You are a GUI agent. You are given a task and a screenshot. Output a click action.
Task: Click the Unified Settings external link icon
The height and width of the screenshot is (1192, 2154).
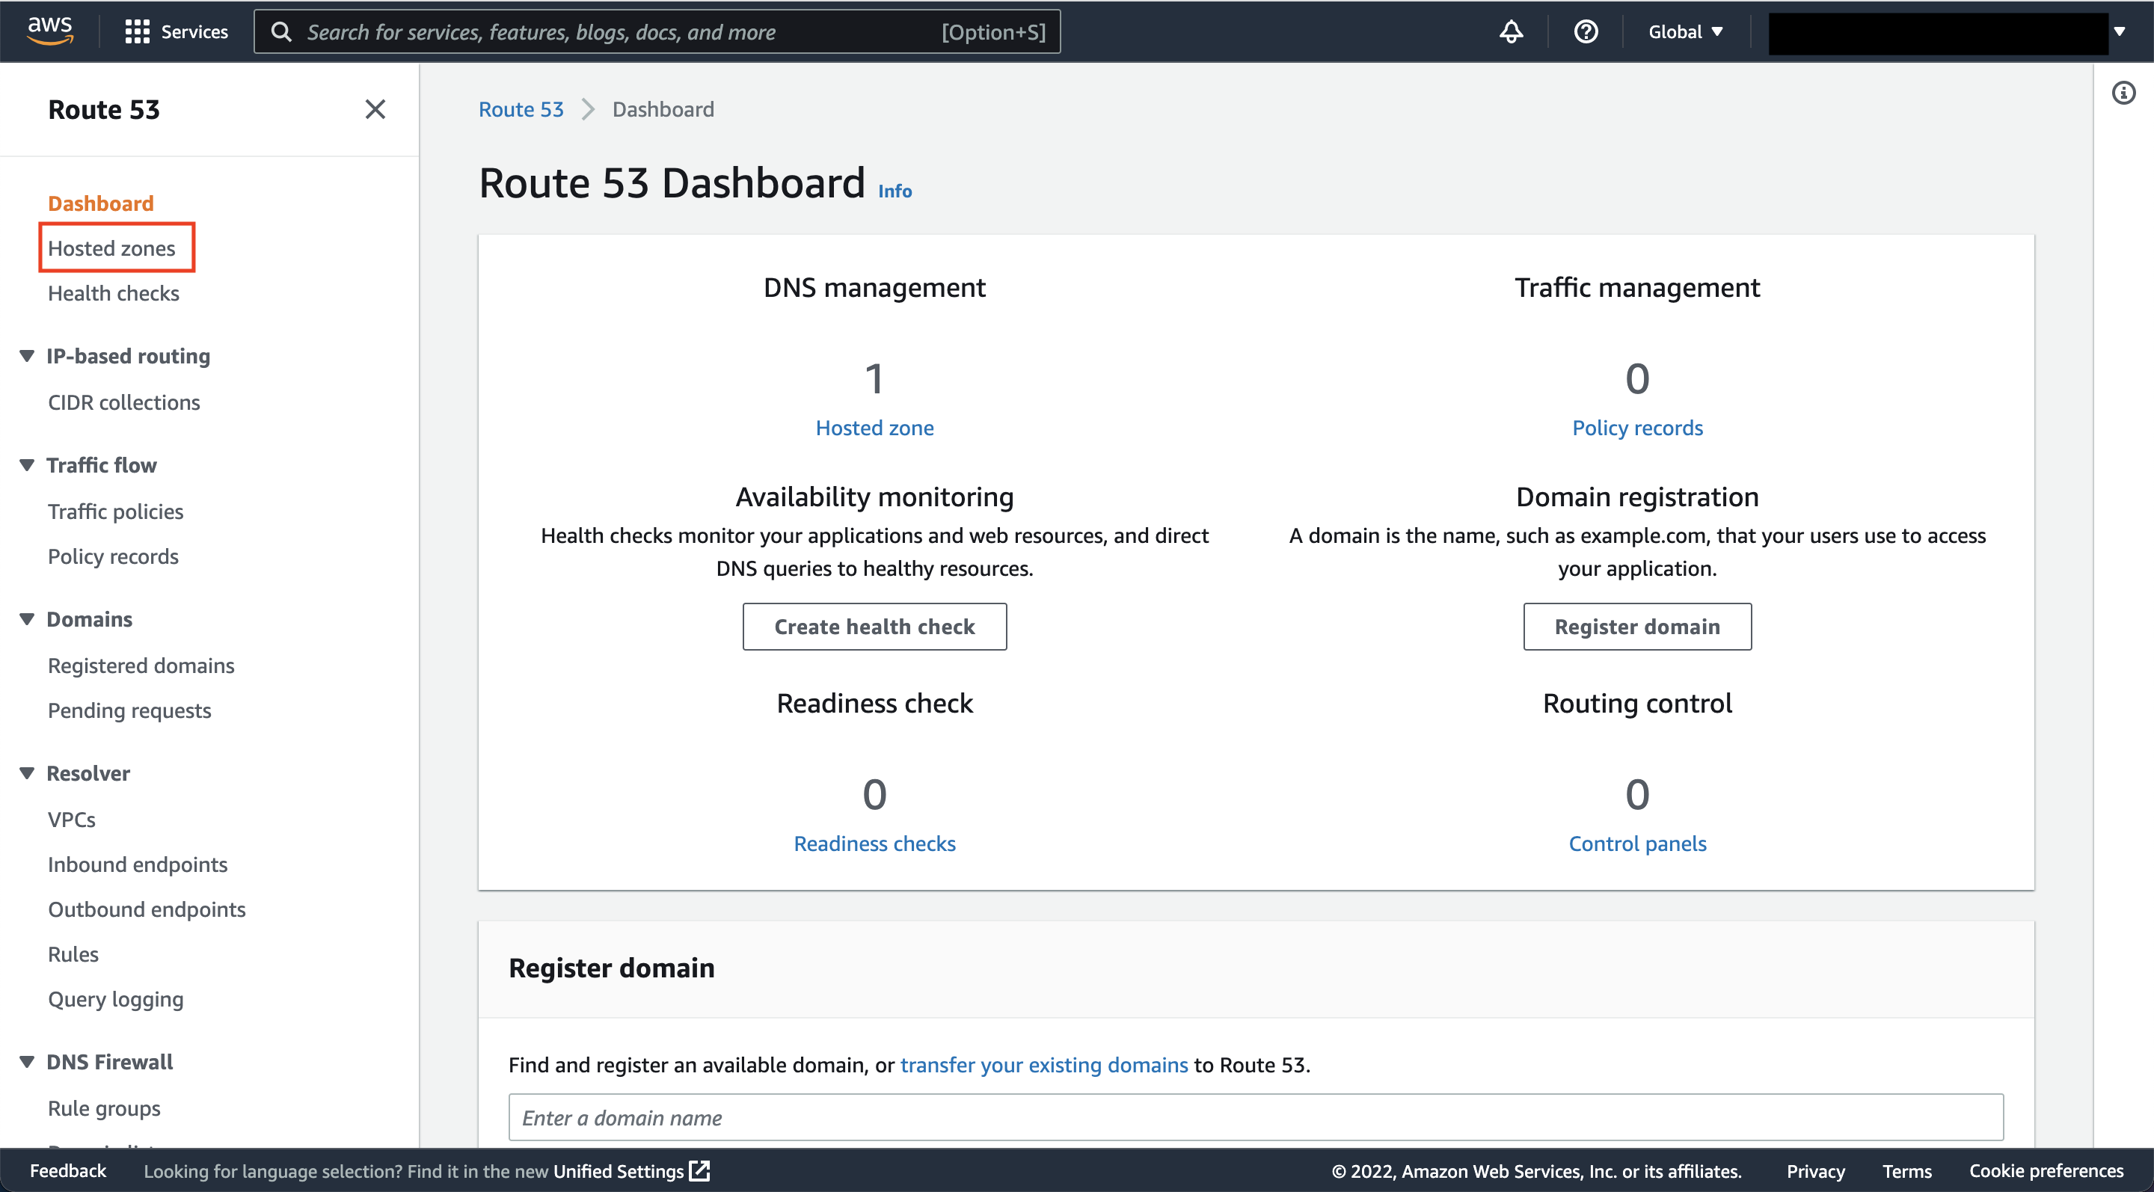pyautogui.click(x=700, y=1170)
